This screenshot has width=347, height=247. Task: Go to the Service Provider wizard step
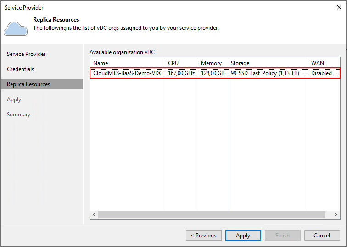tap(26, 54)
